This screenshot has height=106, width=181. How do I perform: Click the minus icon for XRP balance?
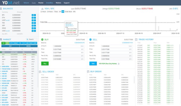tap(35, 26)
